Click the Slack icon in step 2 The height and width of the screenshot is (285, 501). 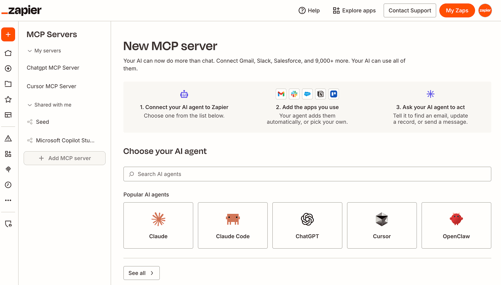[294, 94]
